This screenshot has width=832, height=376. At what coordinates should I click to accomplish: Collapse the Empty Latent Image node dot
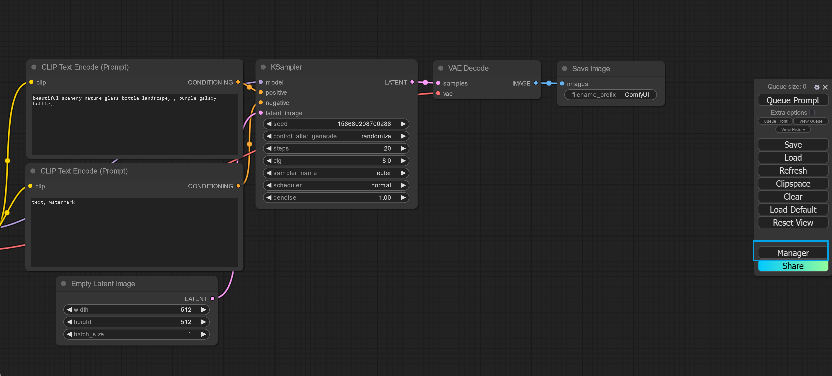tap(64, 284)
